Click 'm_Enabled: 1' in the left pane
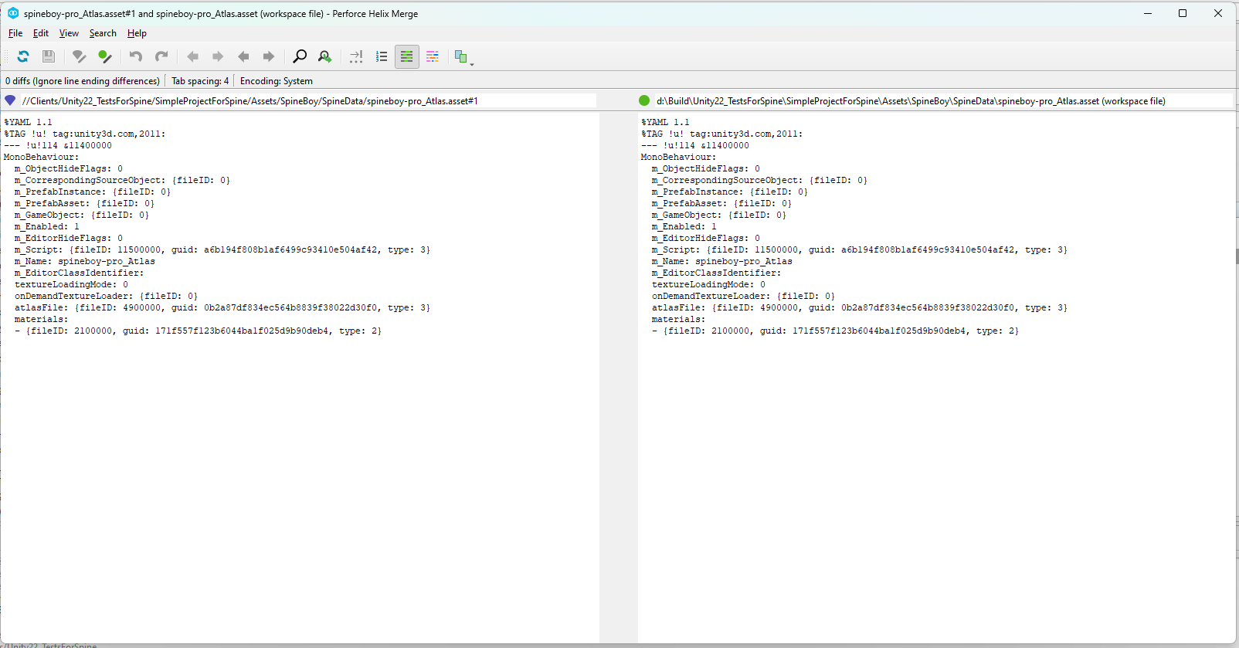 pyautogui.click(x=46, y=226)
